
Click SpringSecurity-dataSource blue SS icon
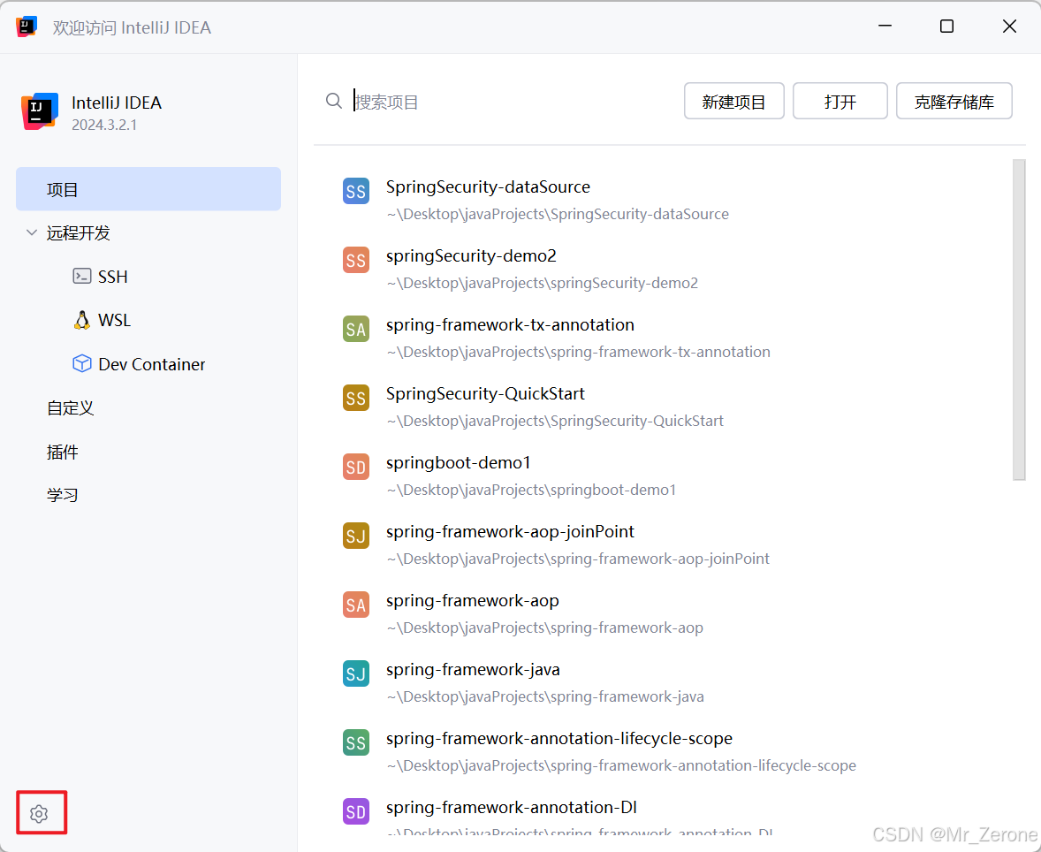click(x=356, y=191)
